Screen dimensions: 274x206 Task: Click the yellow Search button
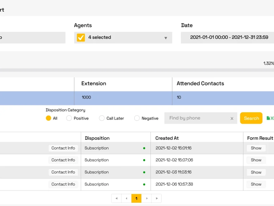click(251, 118)
